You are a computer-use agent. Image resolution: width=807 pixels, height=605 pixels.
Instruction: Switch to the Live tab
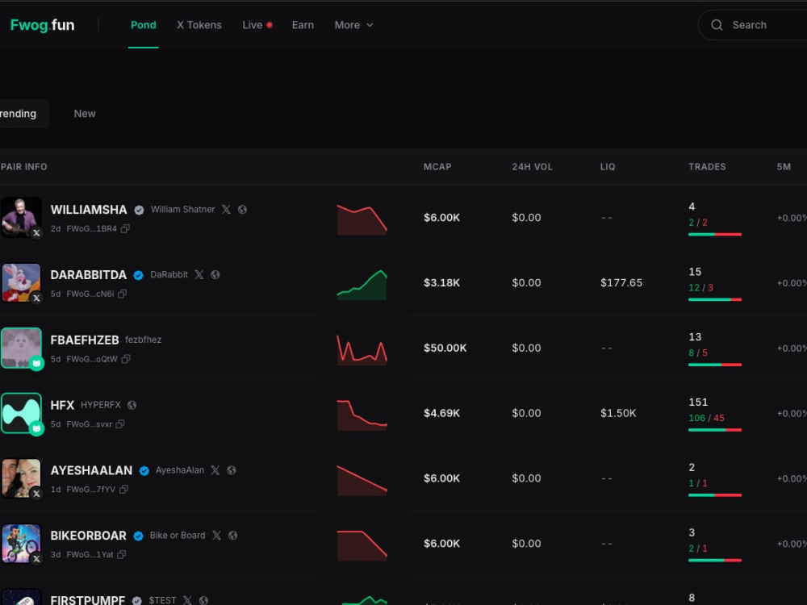tap(257, 25)
